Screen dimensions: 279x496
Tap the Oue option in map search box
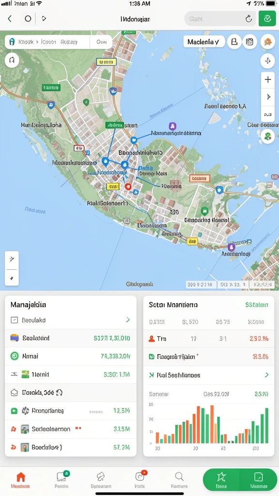tap(101, 42)
